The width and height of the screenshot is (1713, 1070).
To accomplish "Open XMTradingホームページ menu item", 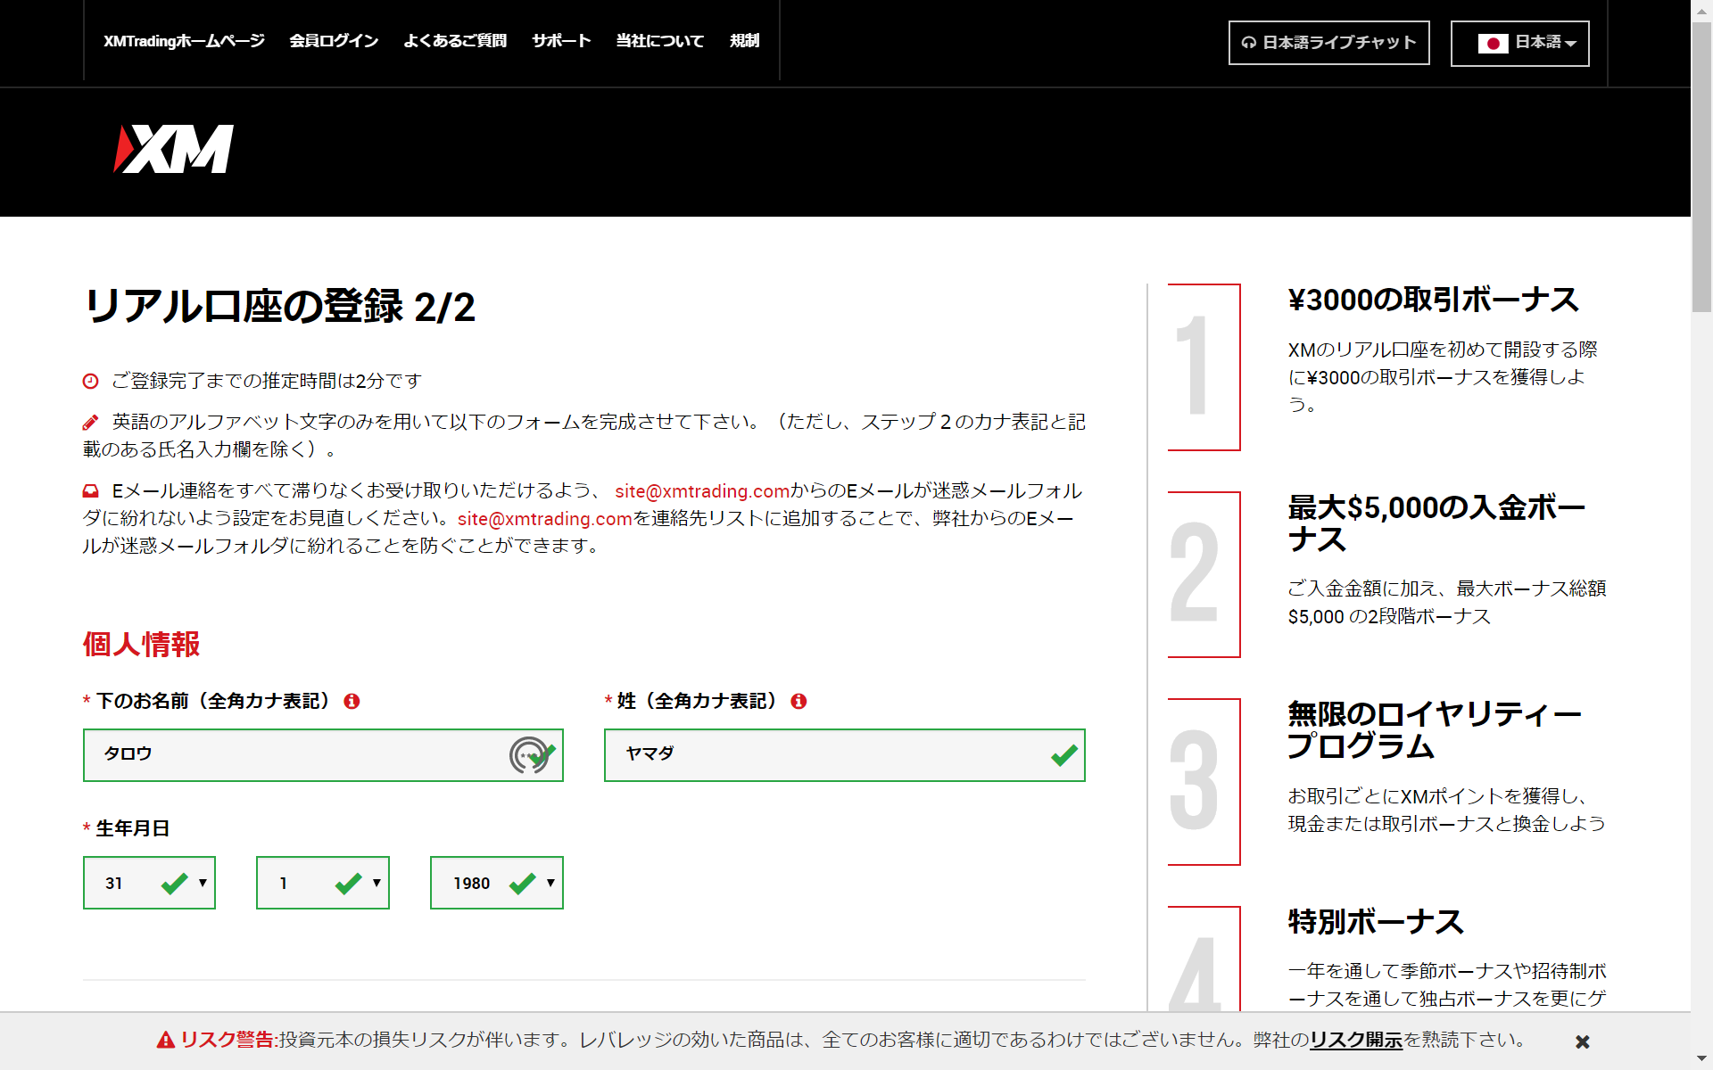I will tap(184, 41).
